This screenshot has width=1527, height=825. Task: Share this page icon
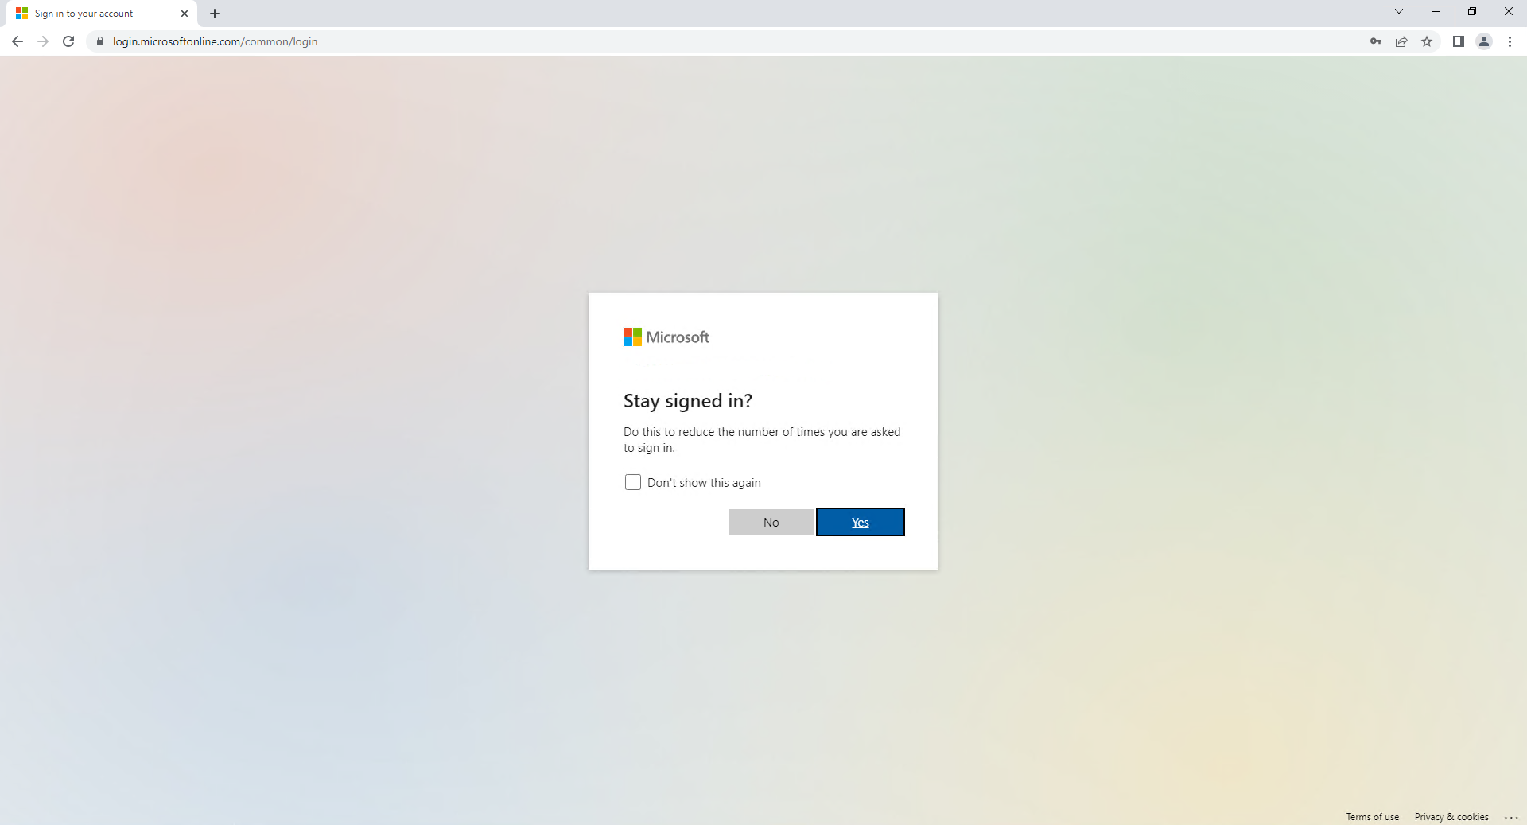1401,41
